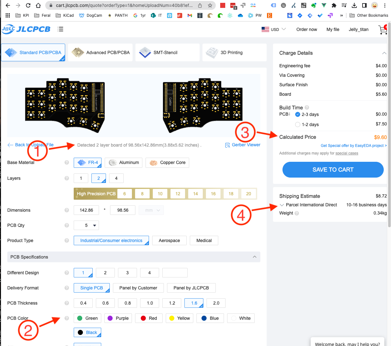Screen dimensions: 391x346
Task: Click SAVE TO CART button
Action: coord(333,170)
